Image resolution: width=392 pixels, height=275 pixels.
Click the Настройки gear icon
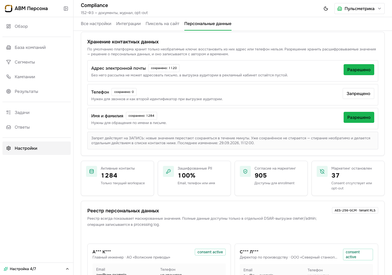point(9,148)
